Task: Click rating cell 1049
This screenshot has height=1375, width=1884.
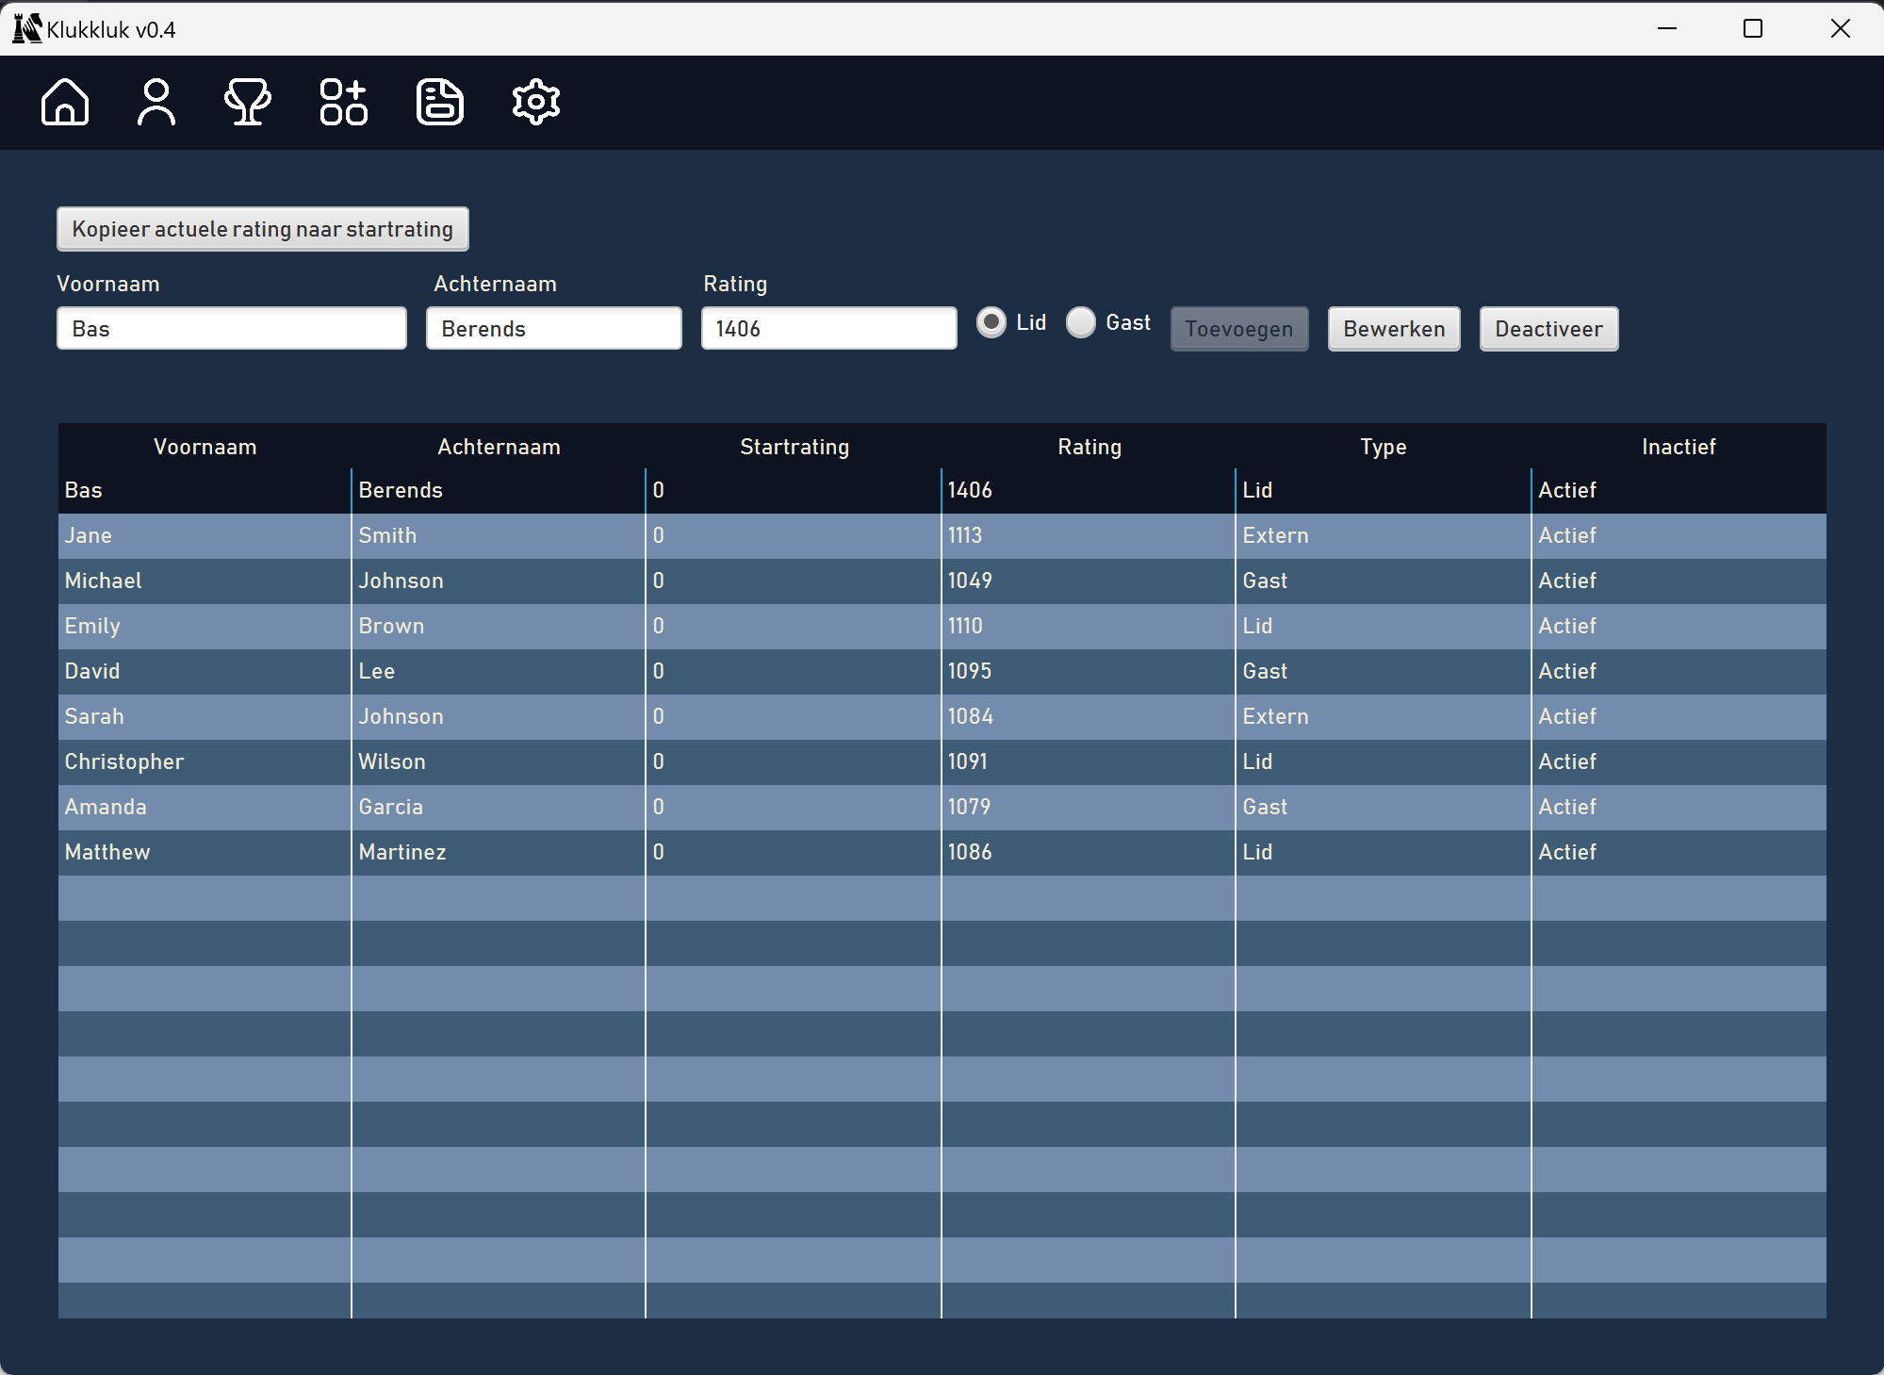Action: (1089, 581)
